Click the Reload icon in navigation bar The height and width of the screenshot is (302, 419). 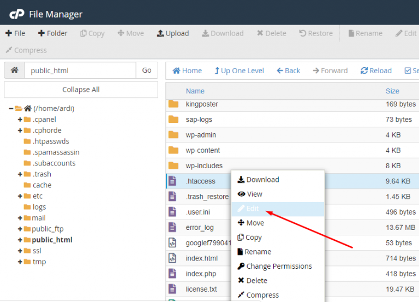[364, 70]
